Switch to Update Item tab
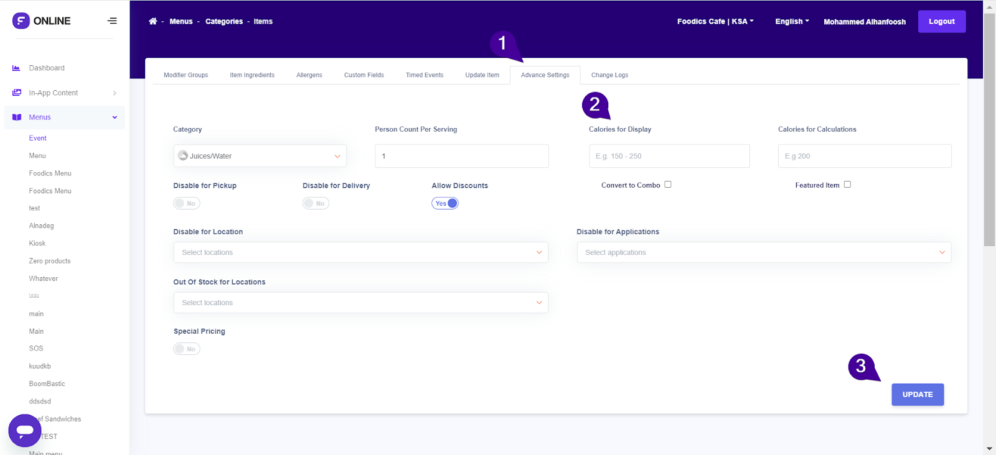996x455 pixels. [482, 75]
